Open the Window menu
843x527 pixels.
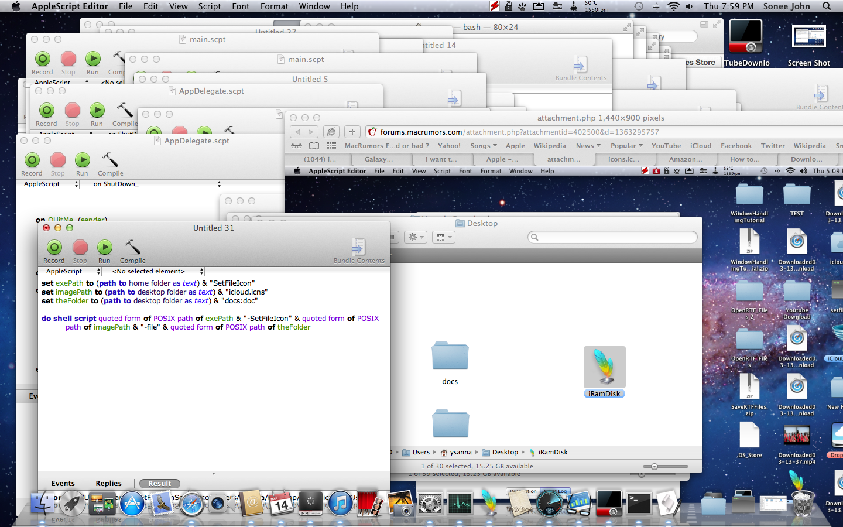[x=314, y=6]
